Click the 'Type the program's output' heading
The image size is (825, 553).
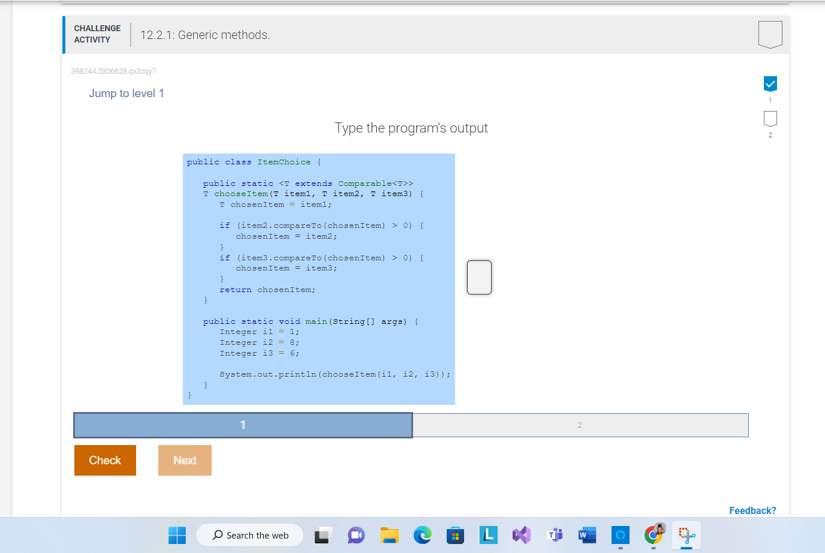411,128
